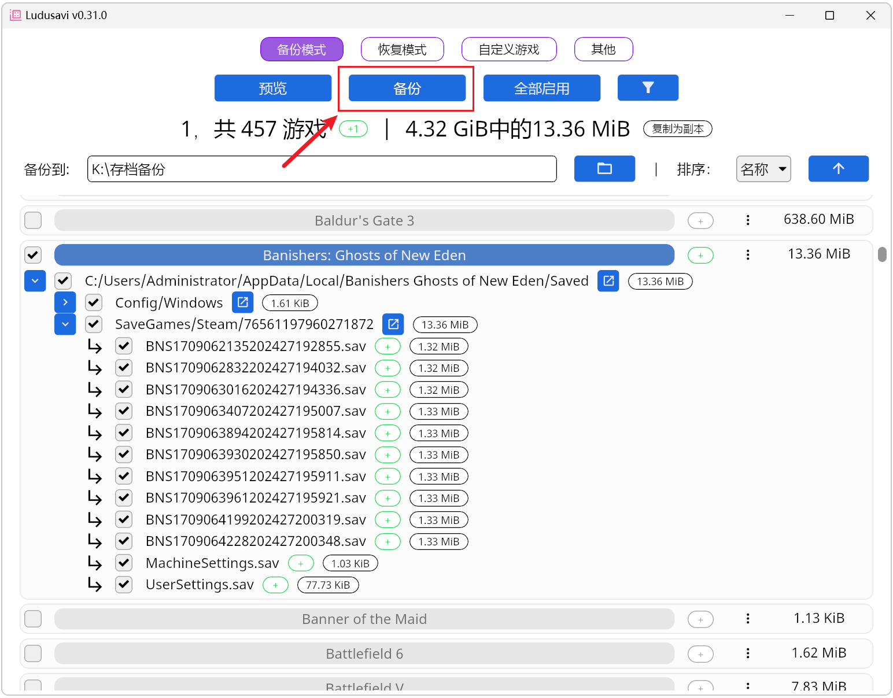
Task: Expand the Config/Windows folder
Action: (x=65, y=302)
